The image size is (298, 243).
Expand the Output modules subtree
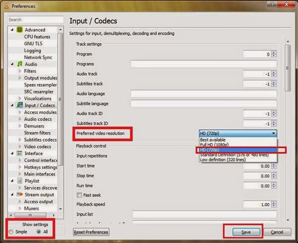point(20,78)
